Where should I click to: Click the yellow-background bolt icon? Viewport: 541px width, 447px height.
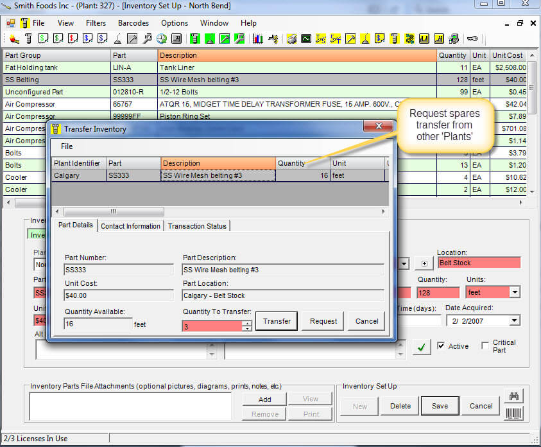(x=395, y=39)
